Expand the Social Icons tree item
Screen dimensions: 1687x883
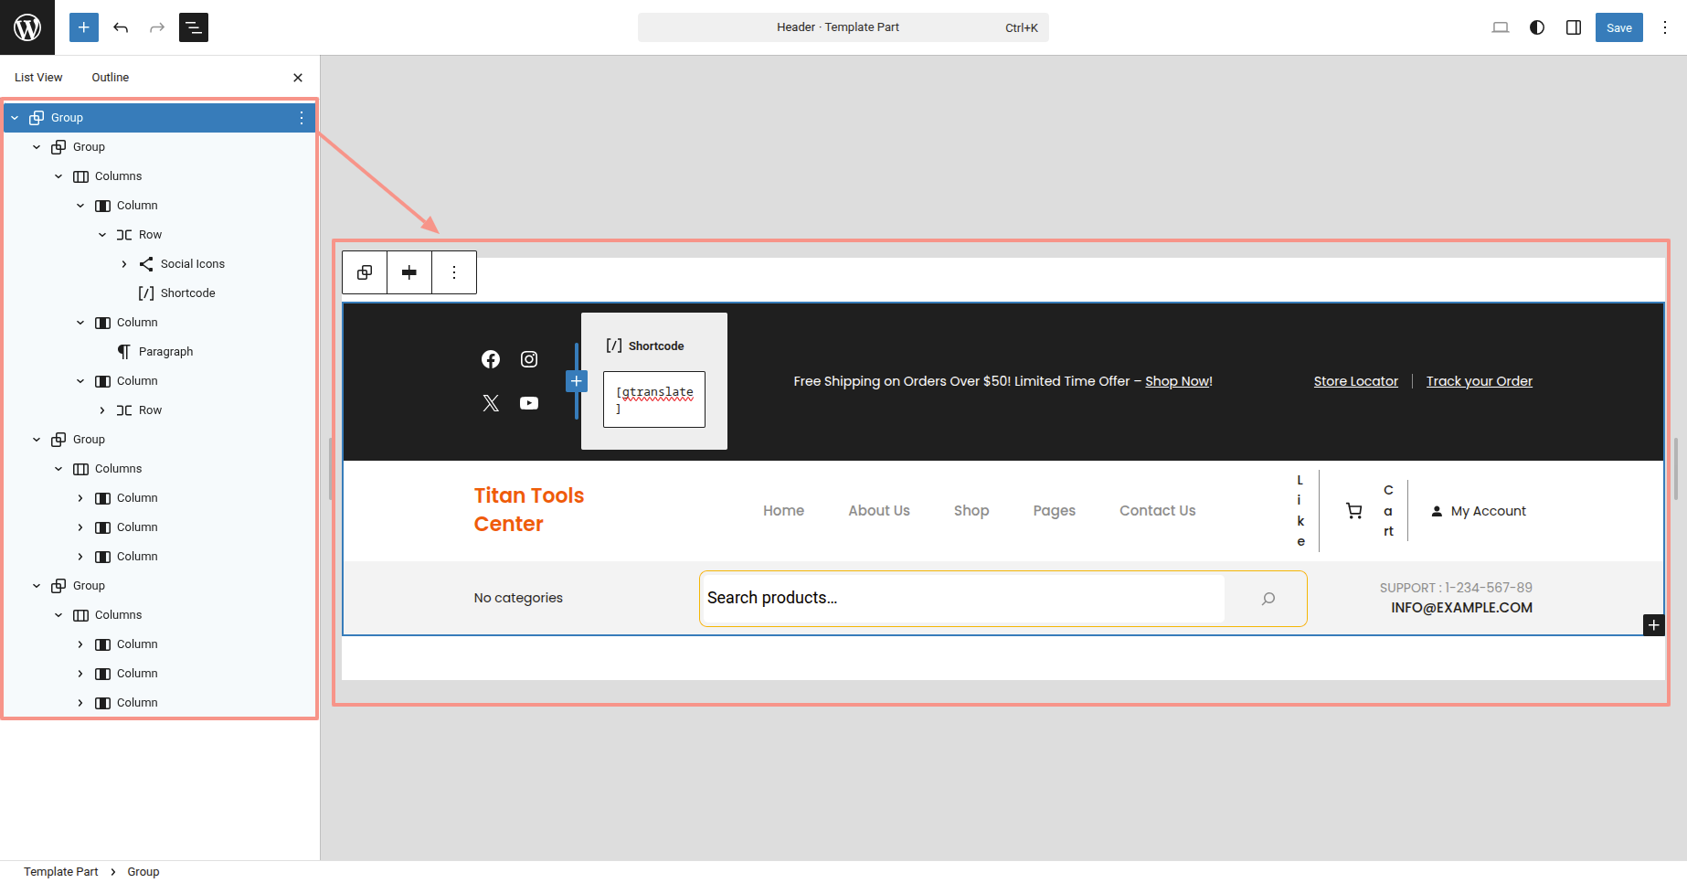click(124, 264)
